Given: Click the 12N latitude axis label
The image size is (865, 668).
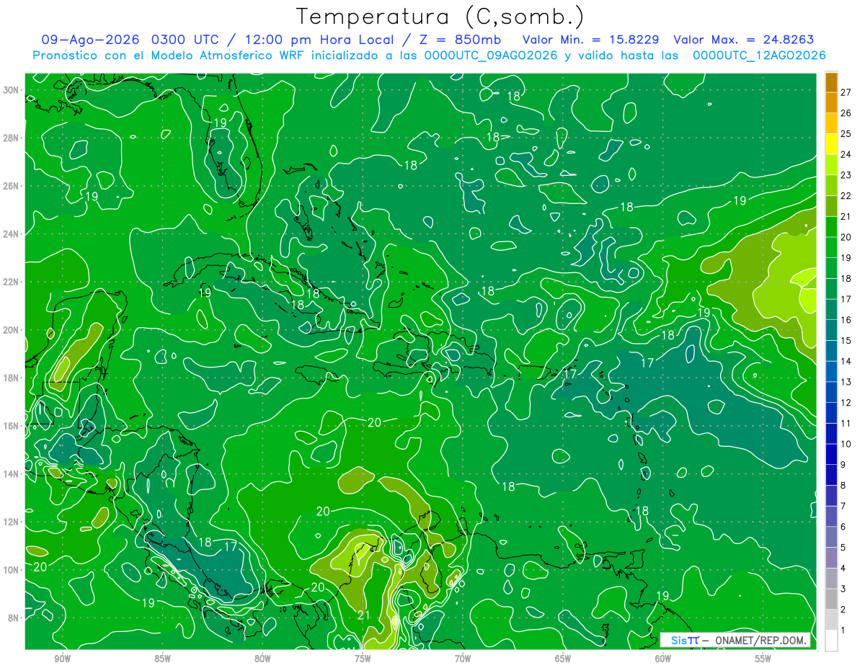Looking at the screenshot, I should point(10,522).
